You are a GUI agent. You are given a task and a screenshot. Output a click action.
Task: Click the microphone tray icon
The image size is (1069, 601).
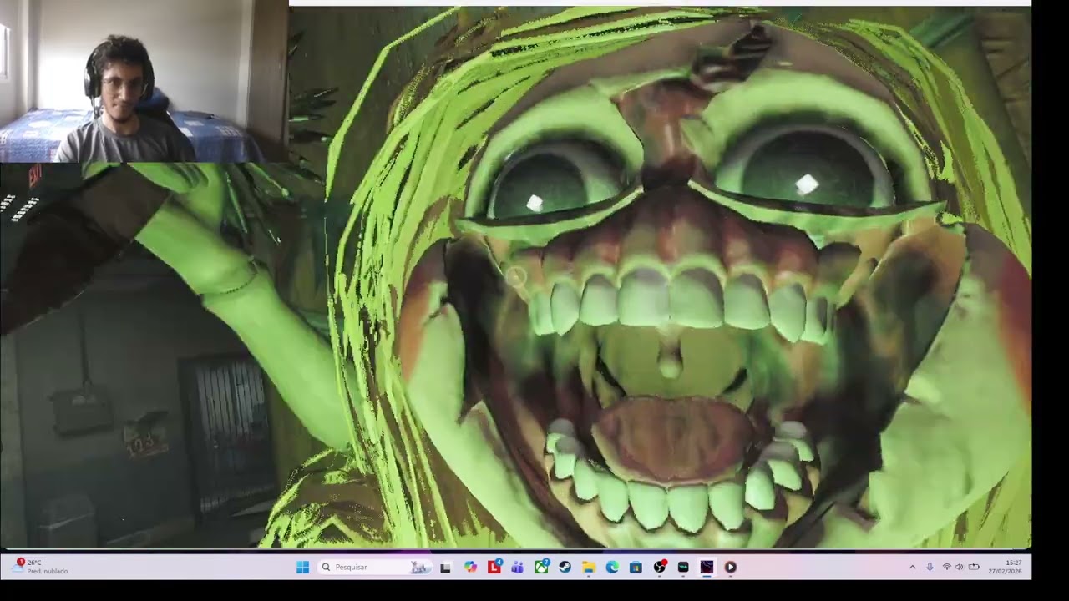[x=930, y=567]
